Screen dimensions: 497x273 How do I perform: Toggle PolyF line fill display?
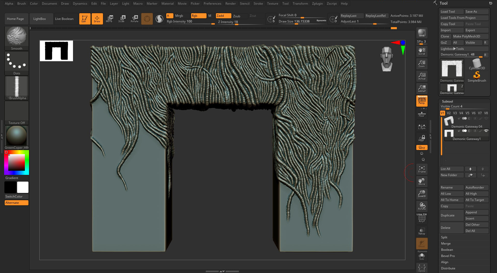pyautogui.click(x=422, y=219)
